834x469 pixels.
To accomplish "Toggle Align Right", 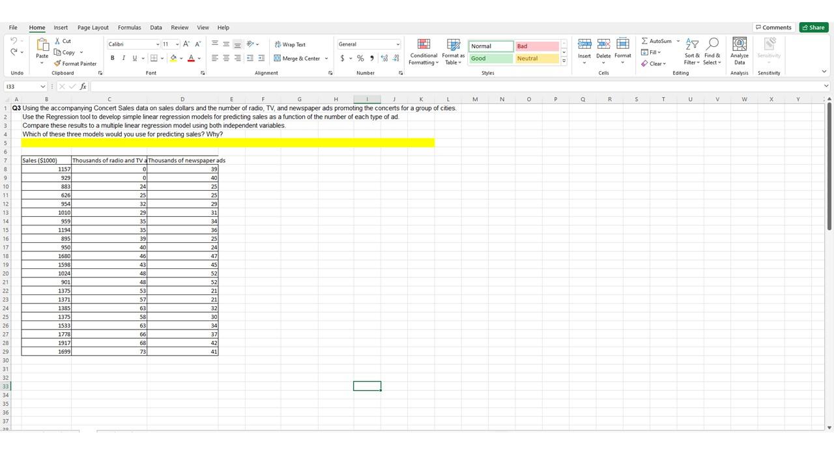I will [237, 58].
